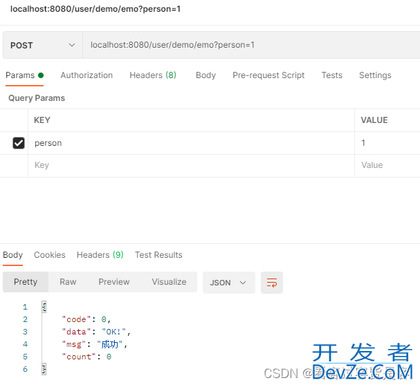420x387 pixels.
Task: Select the Preview view button
Action: [x=114, y=282]
